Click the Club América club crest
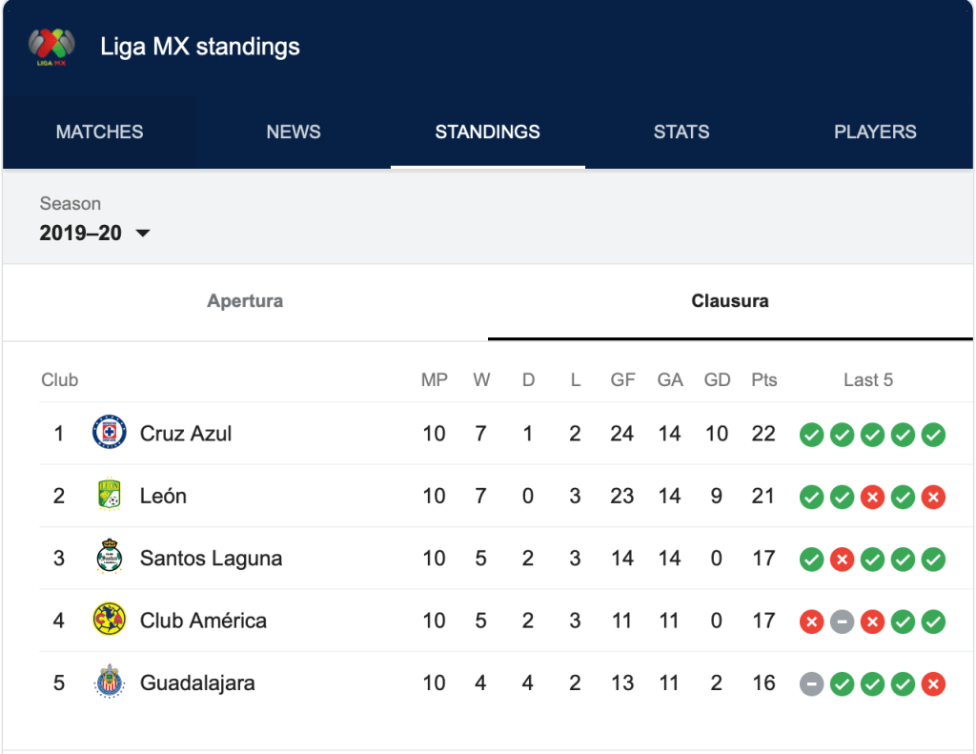 tap(109, 621)
